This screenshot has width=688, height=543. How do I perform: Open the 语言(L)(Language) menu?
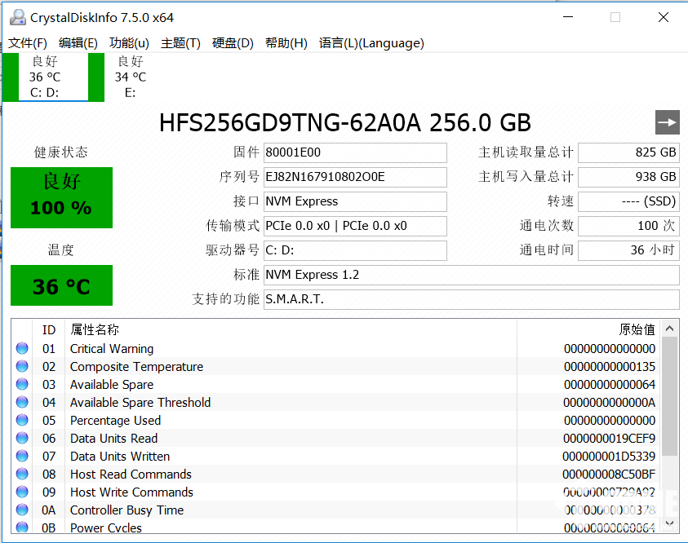[371, 43]
